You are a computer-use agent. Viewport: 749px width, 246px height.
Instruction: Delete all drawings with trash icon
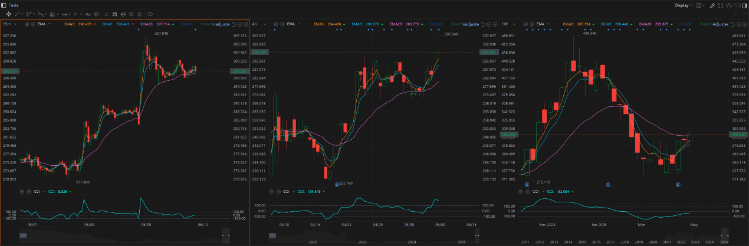click(140, 14)
